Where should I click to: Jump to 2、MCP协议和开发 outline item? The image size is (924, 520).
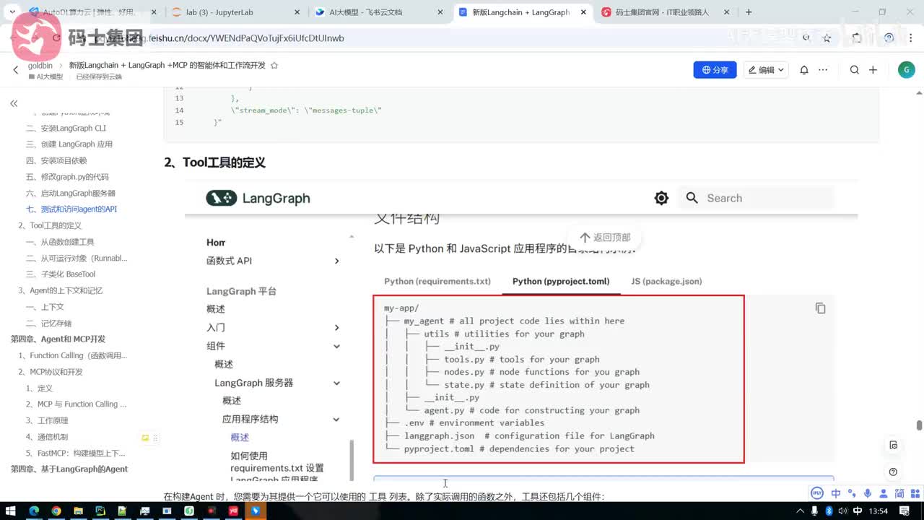(x=51, y=372)
